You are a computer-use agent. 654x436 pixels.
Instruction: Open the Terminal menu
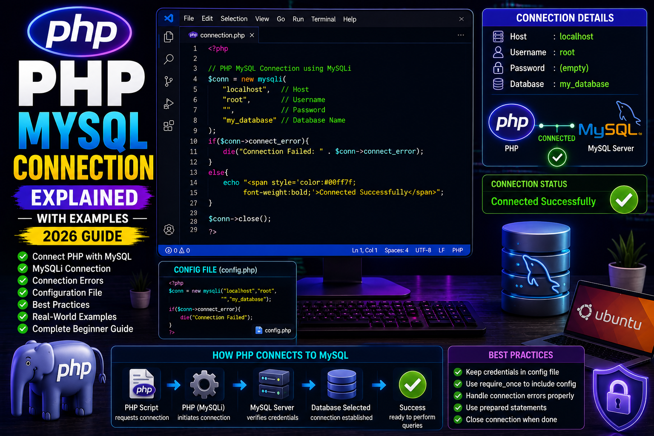[x=323, y=19]
